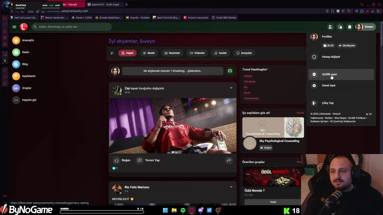Open the messages chat icon in the header
The width and height of the screenshot is (383, 215).
pyautogui.click(x=340, y=27)
